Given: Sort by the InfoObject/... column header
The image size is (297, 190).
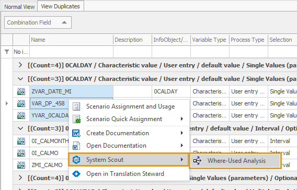Looking at the screenshot, I should point(171,40).
